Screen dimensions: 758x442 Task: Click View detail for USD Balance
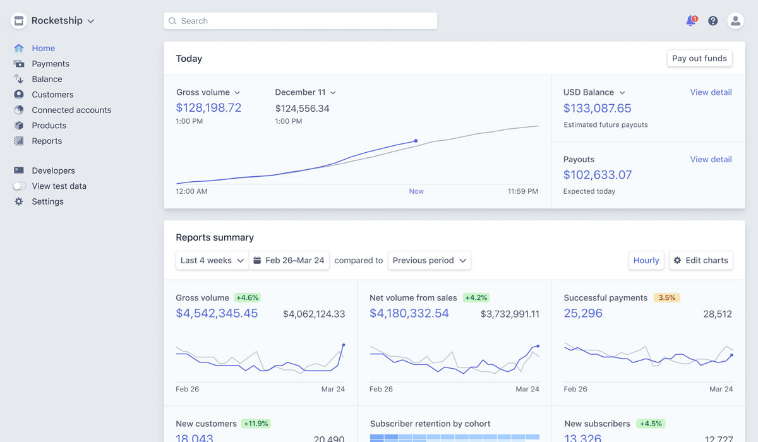(711, 92)
